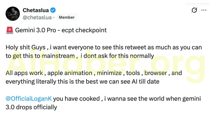Click the Member badge
Screen dimensions: 211x114
click(x=66, y=17)
